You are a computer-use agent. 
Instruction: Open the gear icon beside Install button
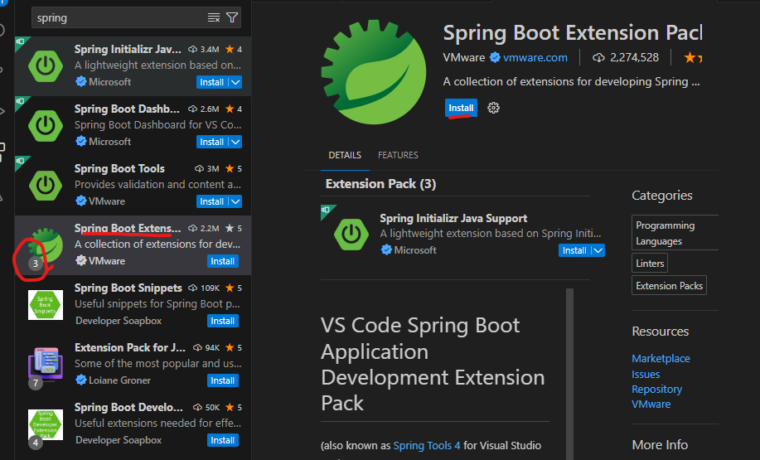[x=493, y=108]
